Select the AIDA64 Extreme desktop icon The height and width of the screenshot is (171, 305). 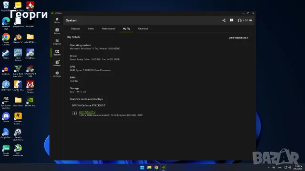(30, 87)
